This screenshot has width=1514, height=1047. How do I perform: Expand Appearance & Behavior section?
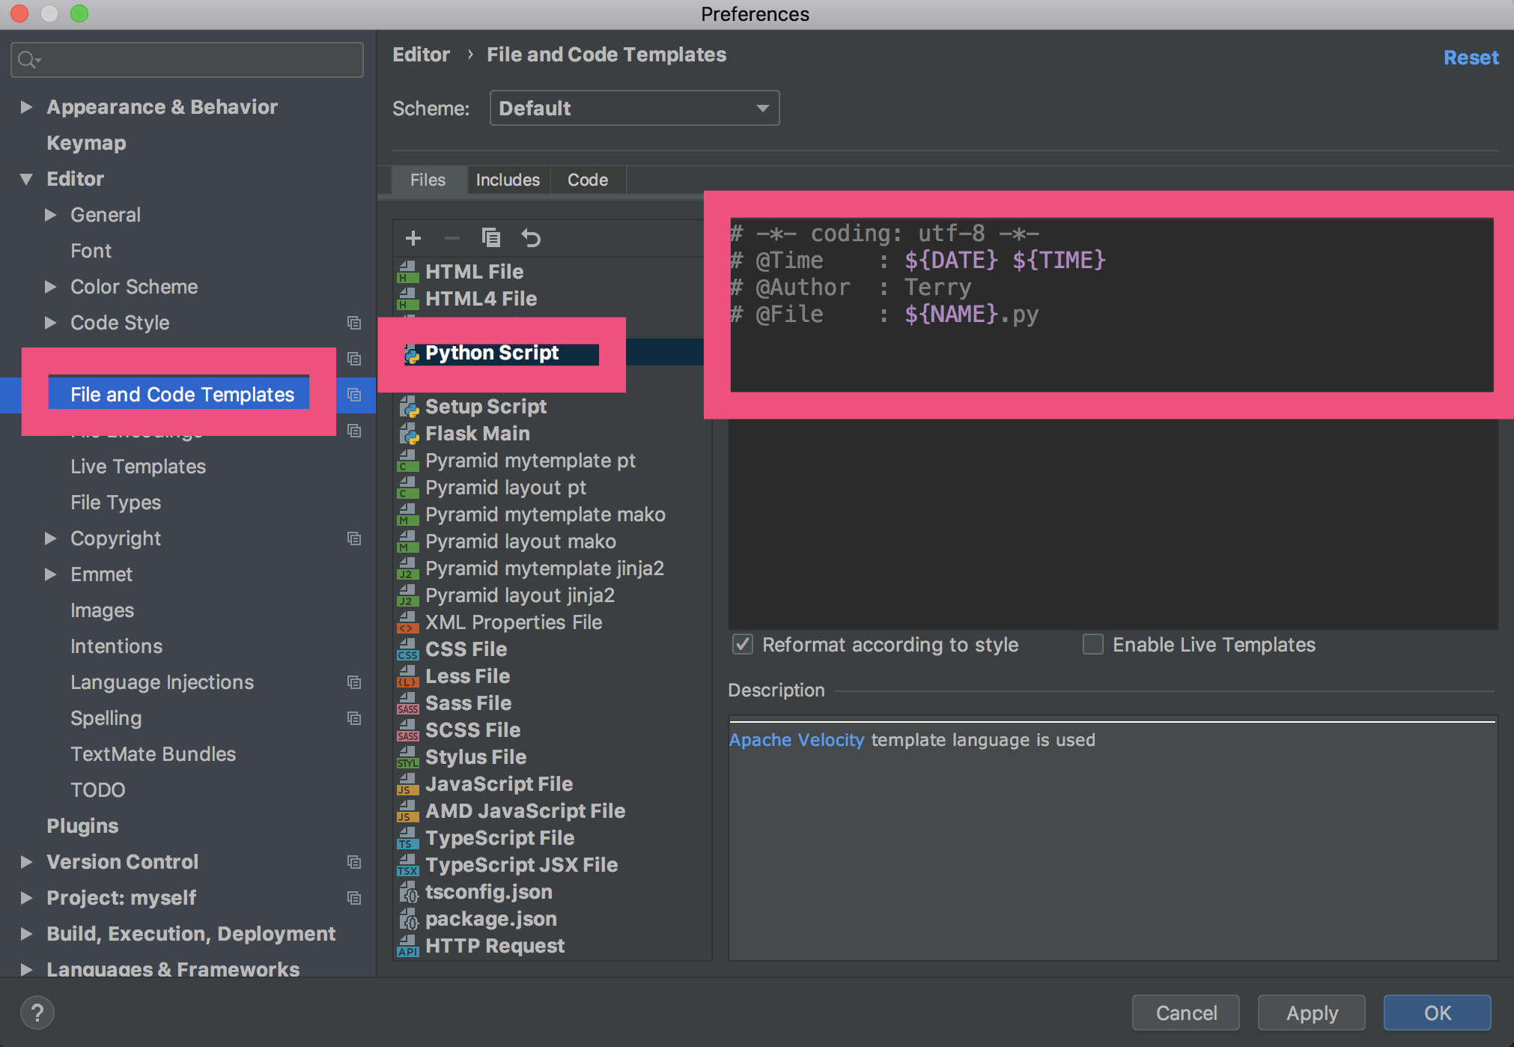(26, 107)
